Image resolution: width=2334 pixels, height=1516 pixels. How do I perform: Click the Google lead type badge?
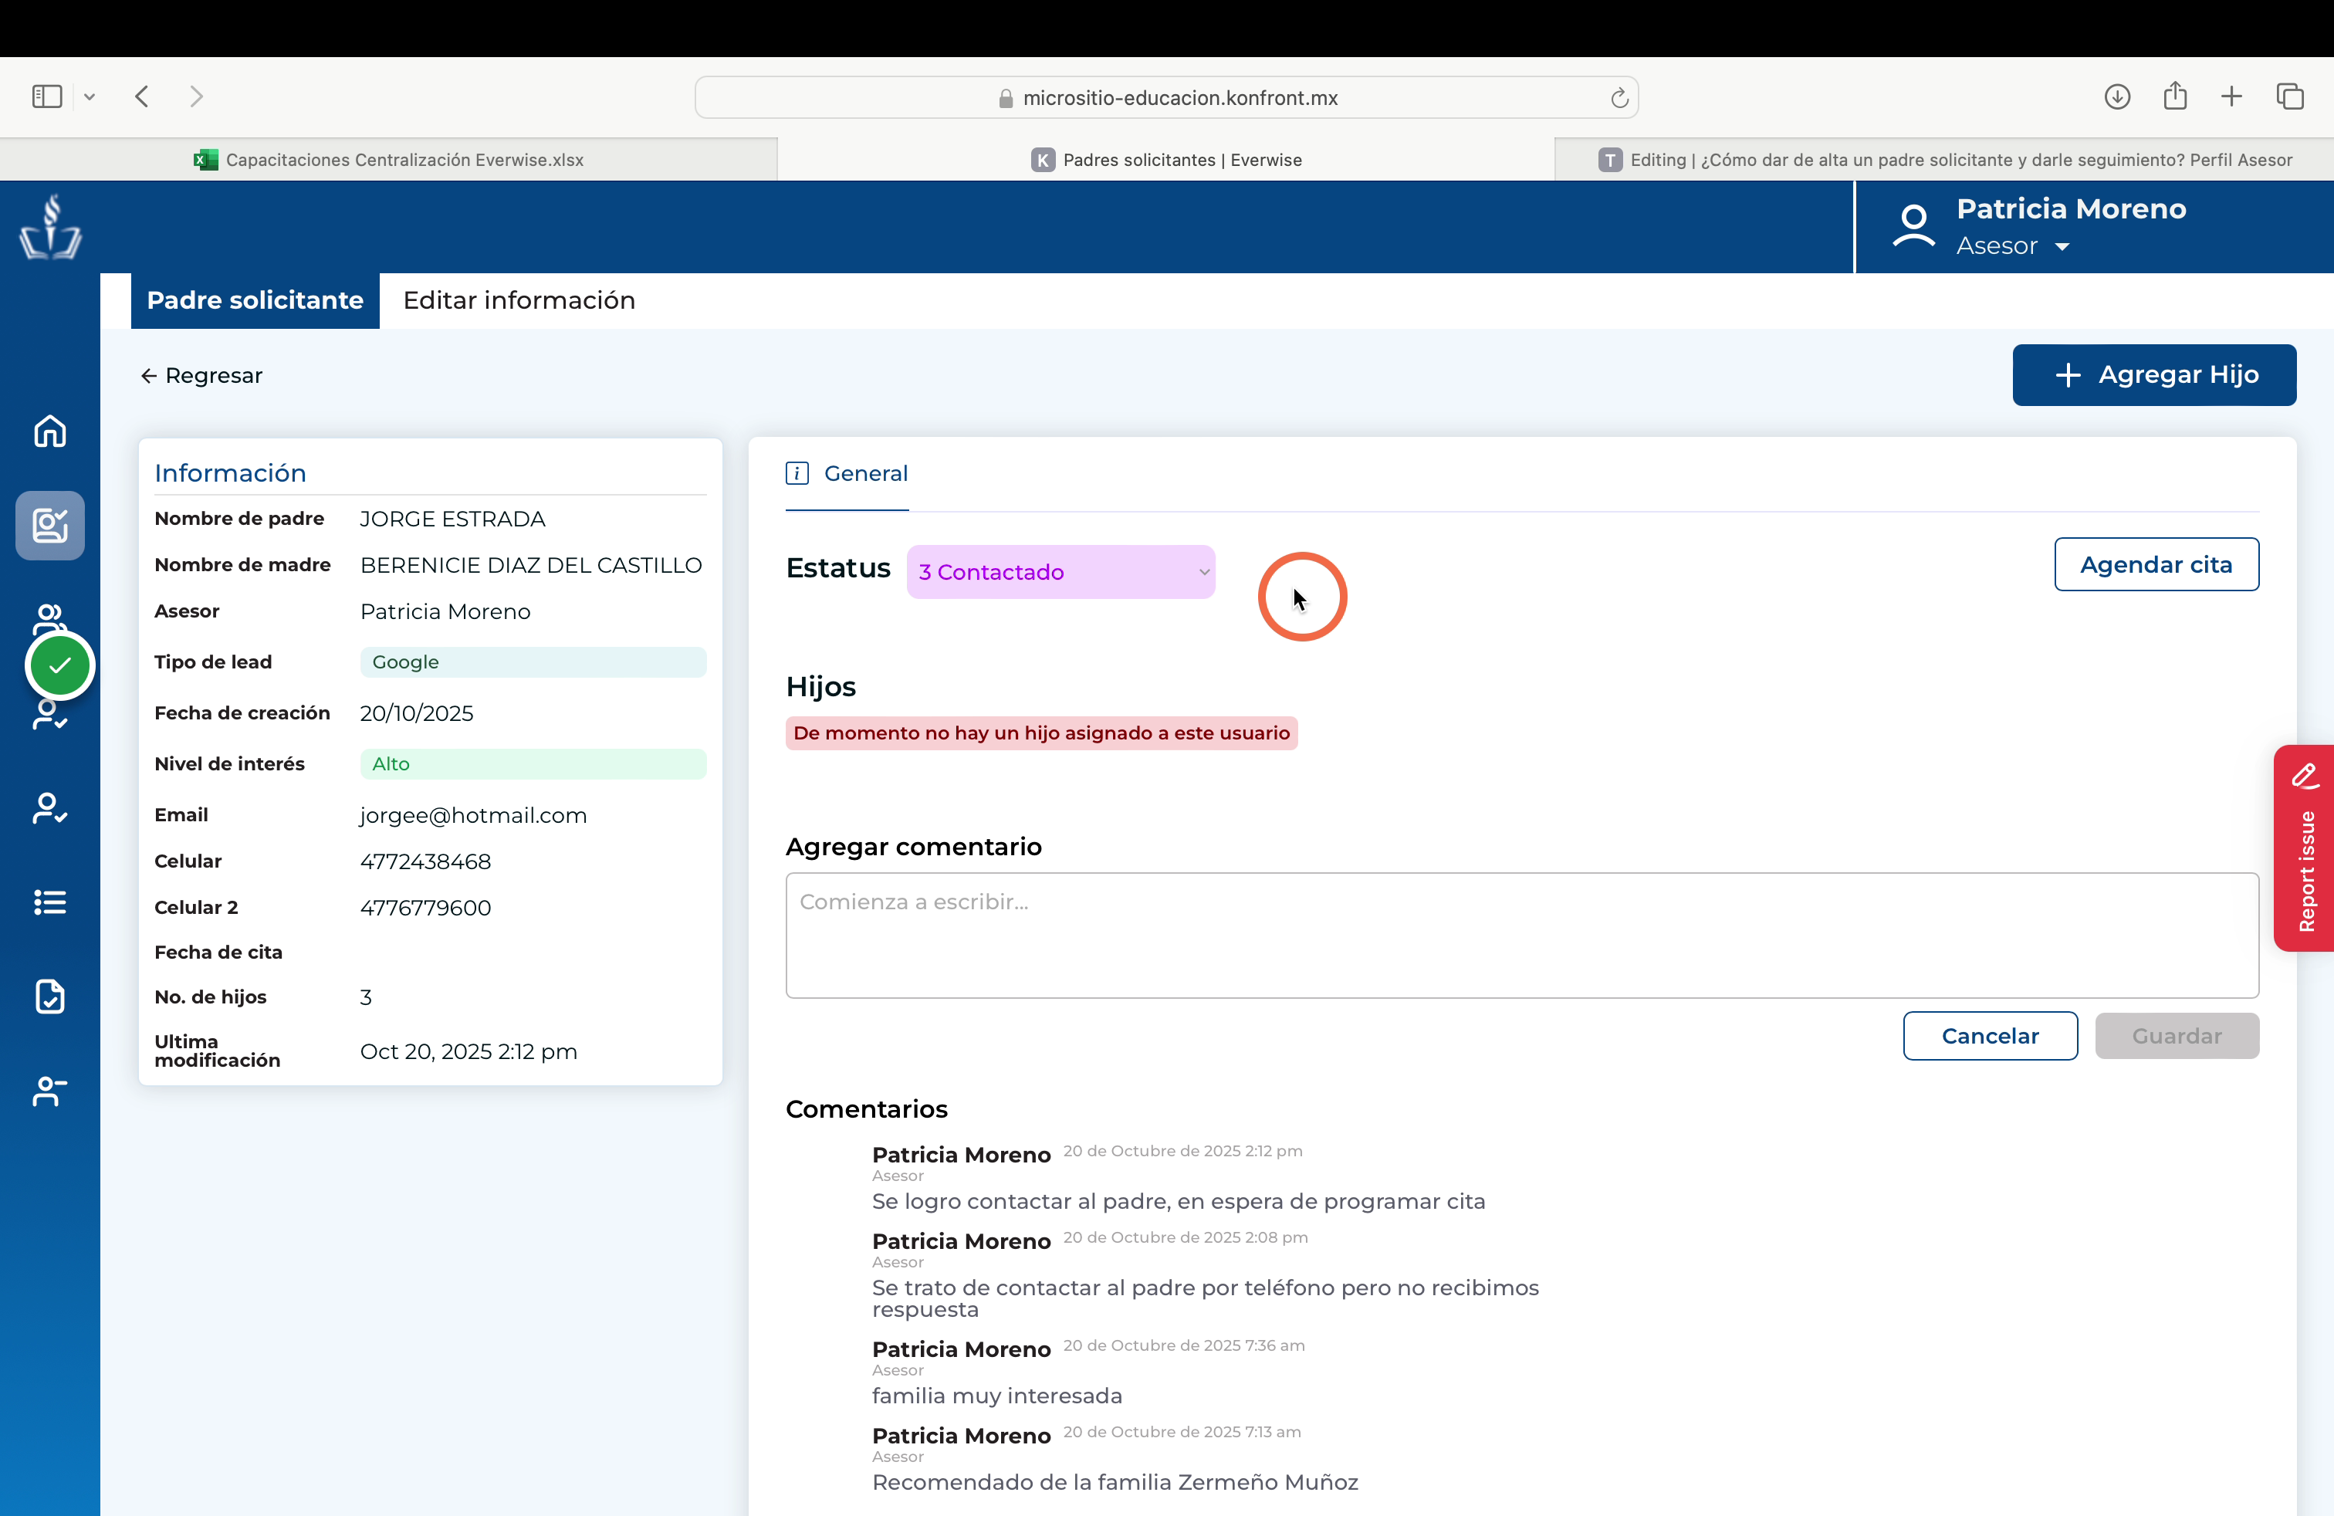(x=533, y=662)
